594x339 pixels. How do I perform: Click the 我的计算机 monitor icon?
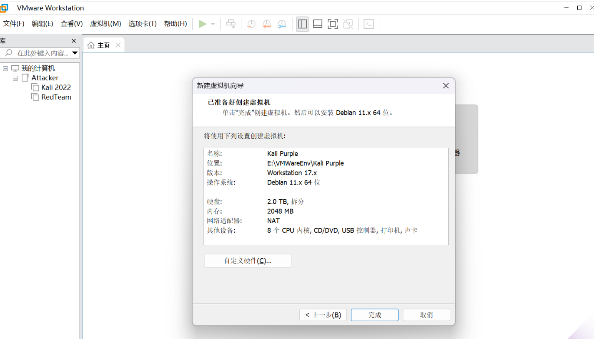(x=15, y=68)
